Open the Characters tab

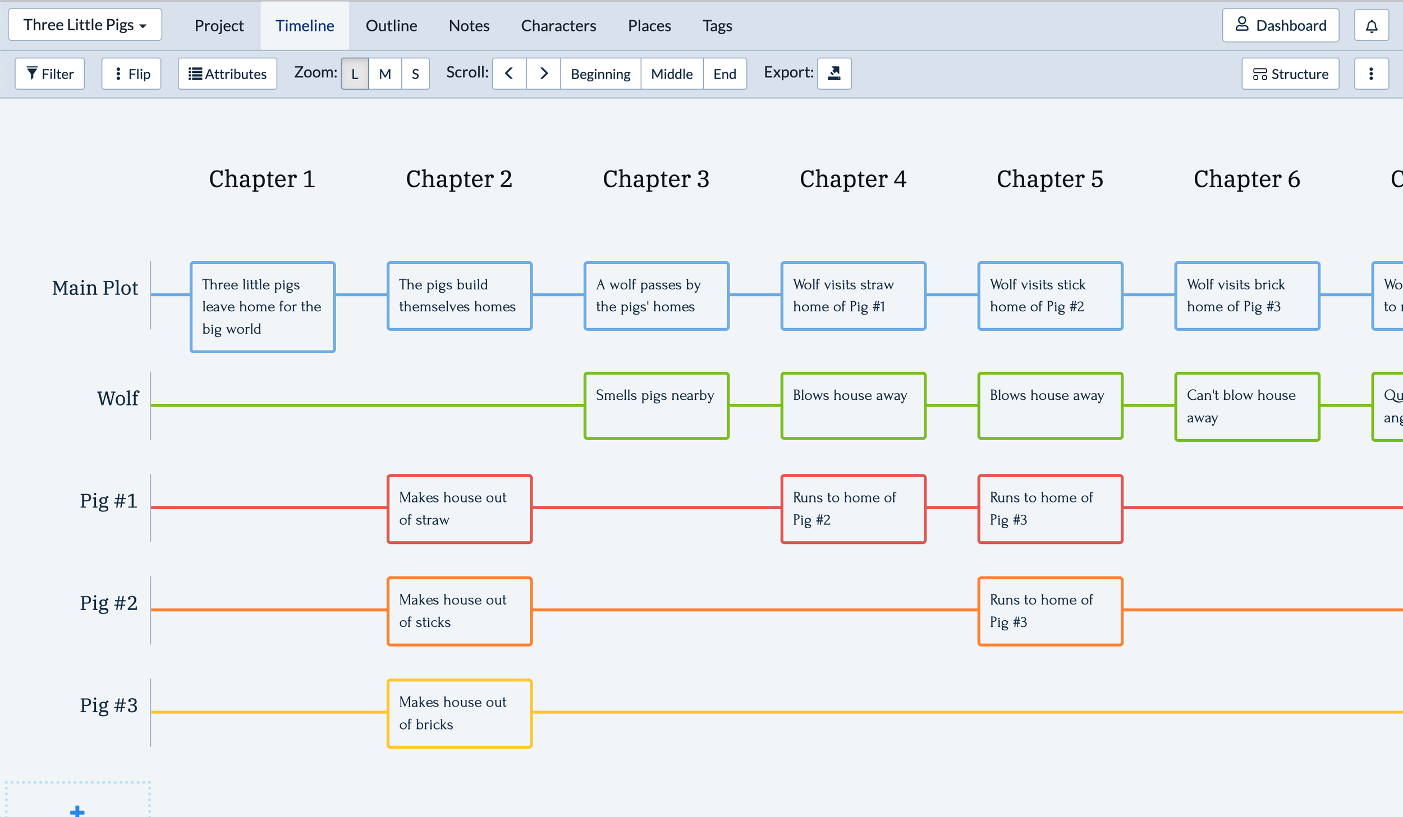[x=558, y=26]
